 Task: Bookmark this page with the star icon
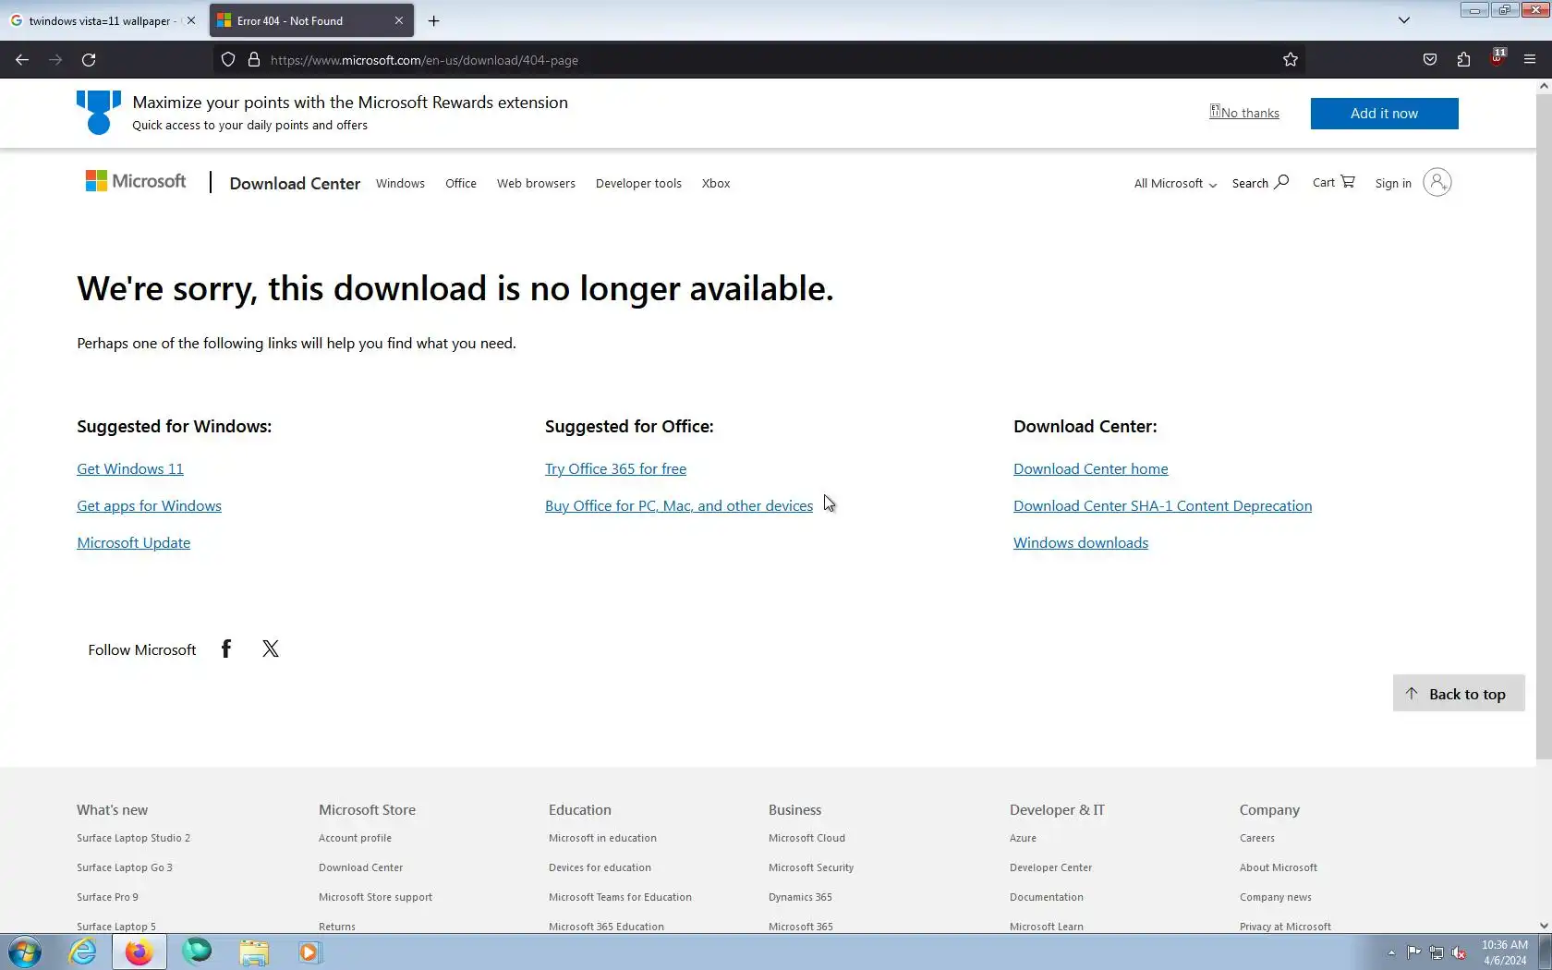(x=1291, y=60)
